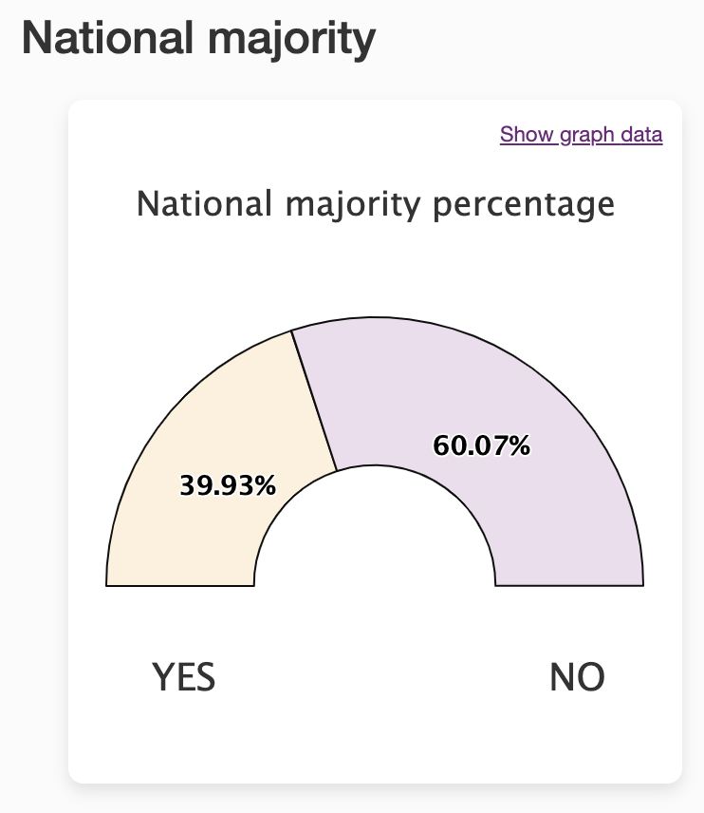Click the word National in chart title
Image resolution: width=704 pixels, height=813 pixels.
(x=204, y=203)
